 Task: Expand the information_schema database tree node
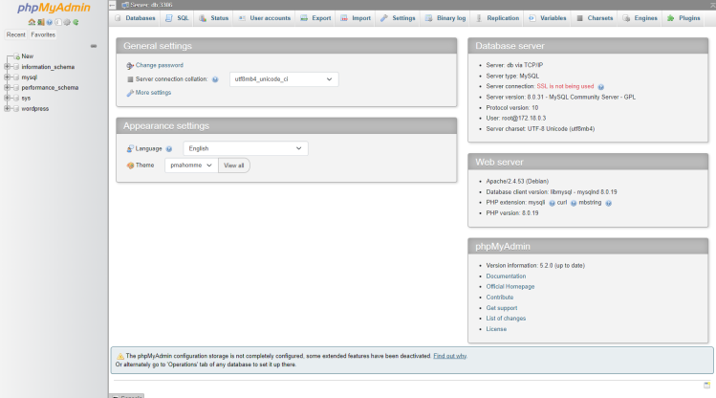[x=7, y=67]
